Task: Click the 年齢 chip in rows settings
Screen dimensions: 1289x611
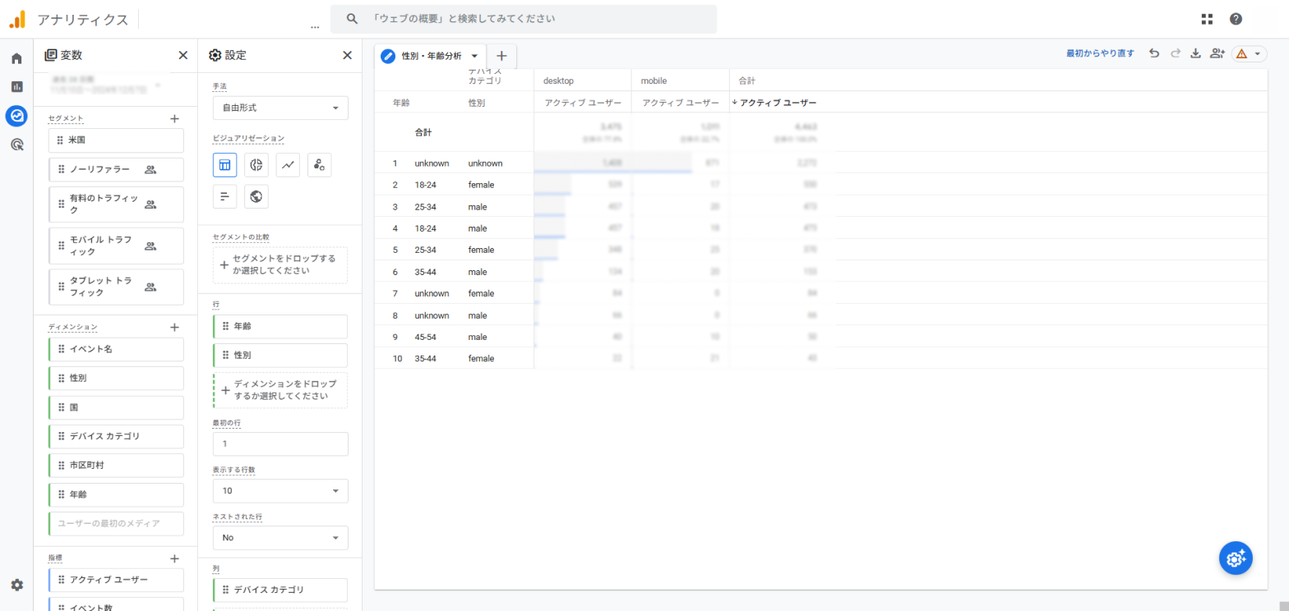Action: (280, 326)
